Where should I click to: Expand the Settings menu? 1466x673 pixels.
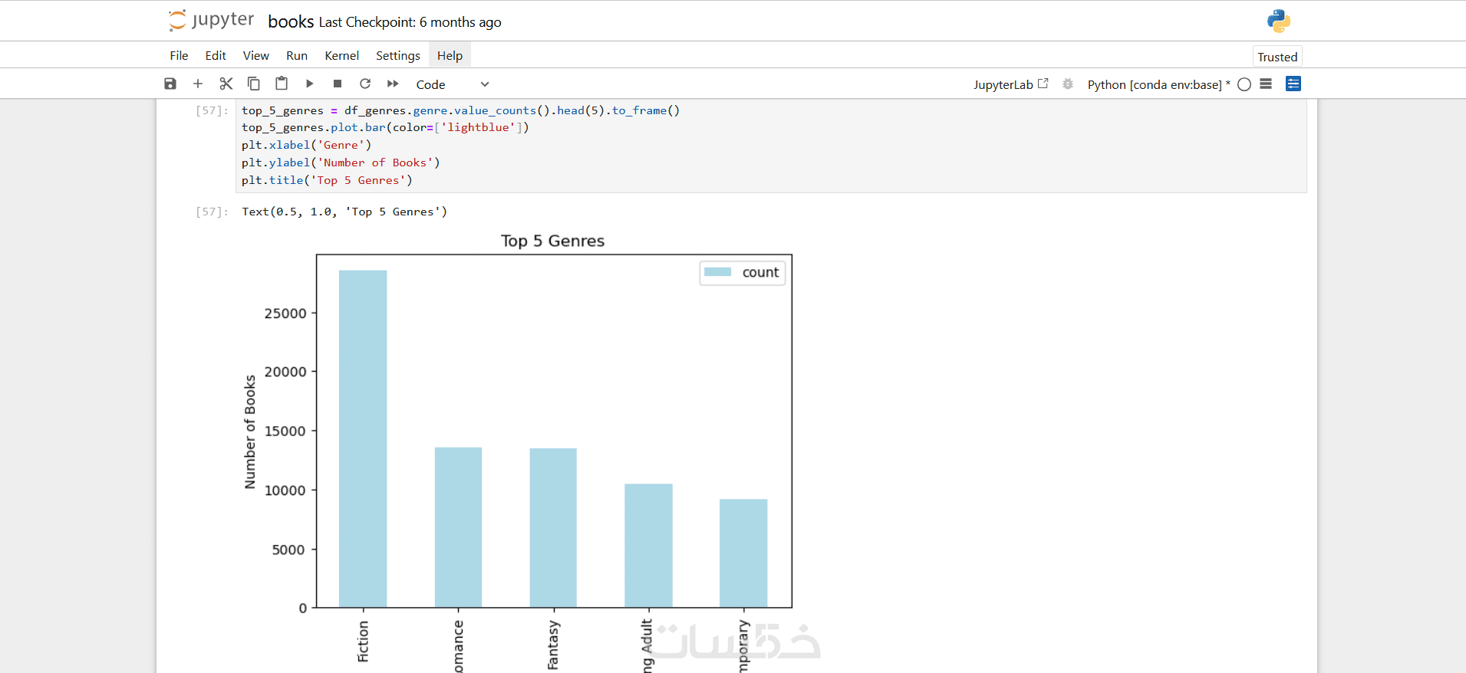[x=397, y=55]
